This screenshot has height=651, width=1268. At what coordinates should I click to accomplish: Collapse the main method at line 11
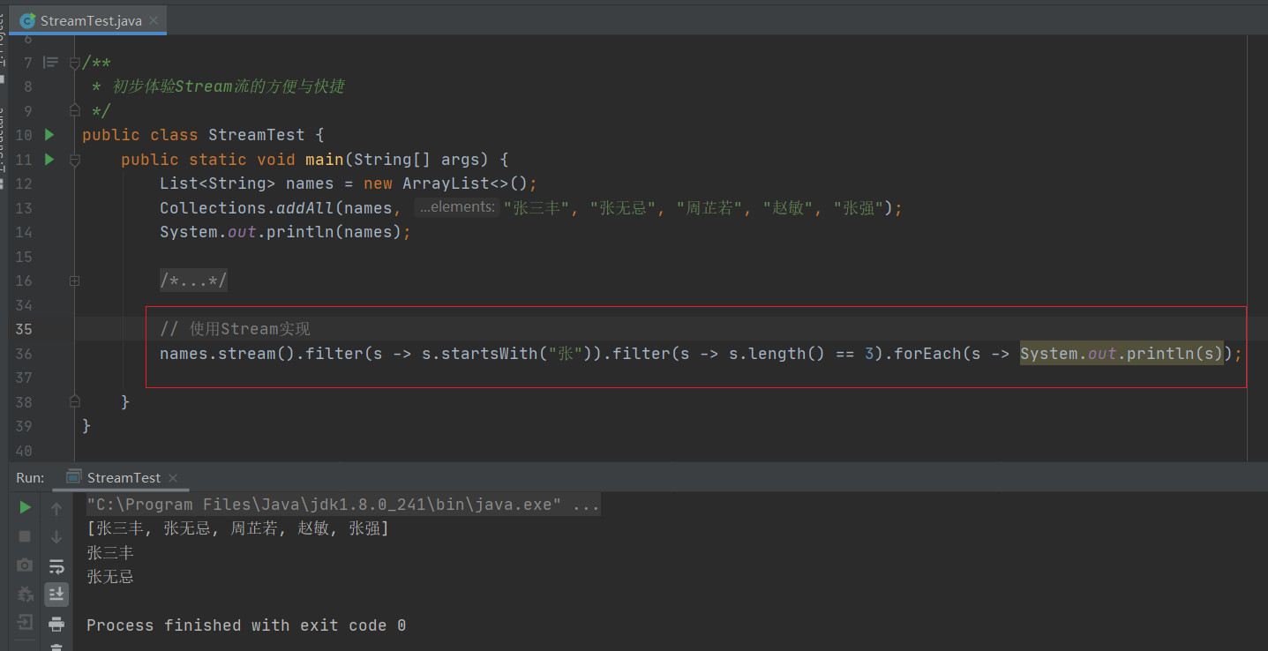pos(75,160)
